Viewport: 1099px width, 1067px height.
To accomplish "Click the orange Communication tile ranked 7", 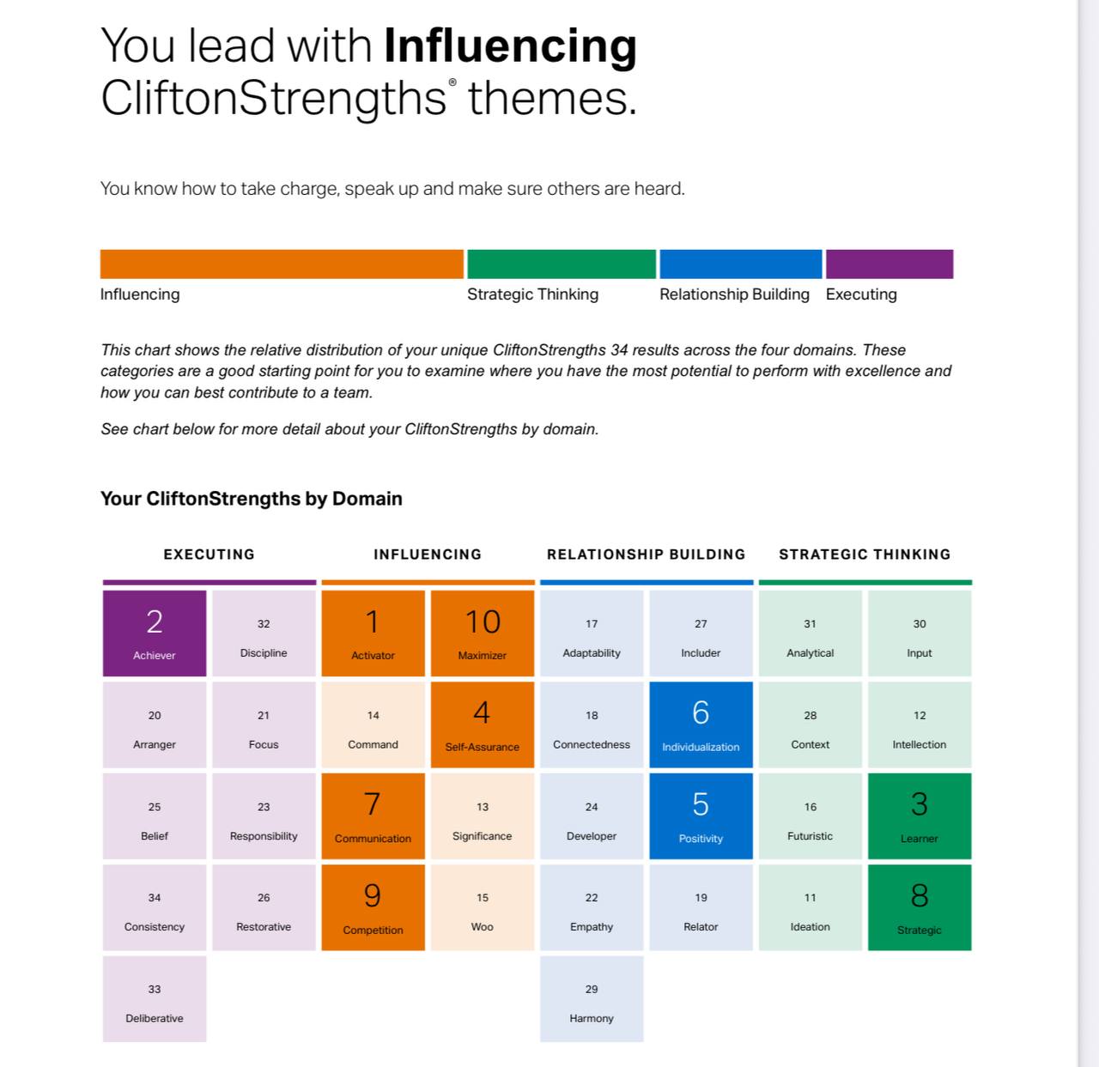I will click(373, 816).
